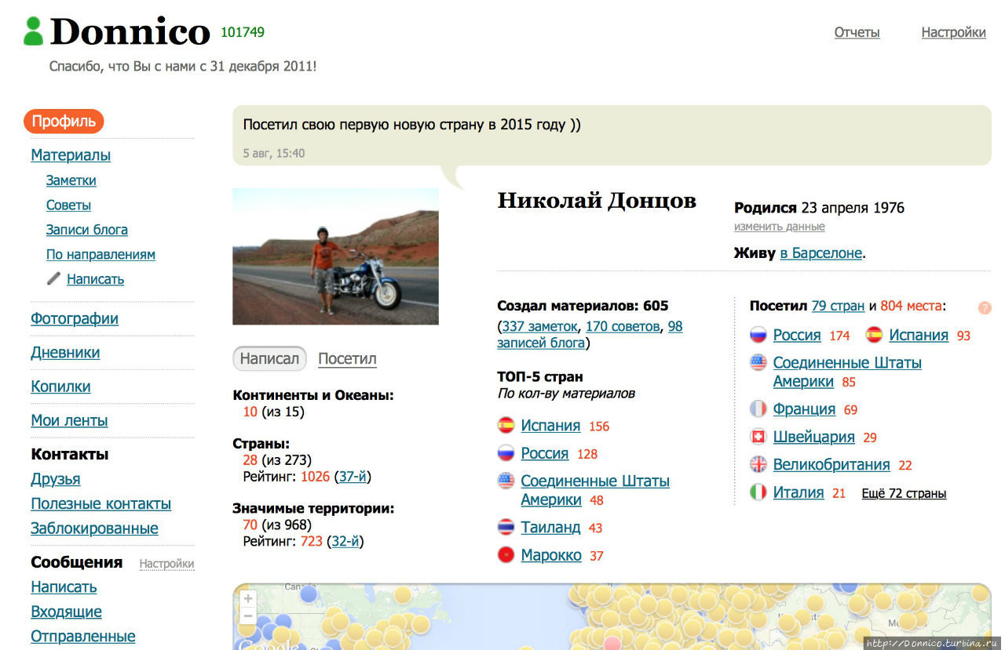Click the orange help question mark icon
The height and width of the screenshot is (650, 1005).
click(x=985, y=308)
